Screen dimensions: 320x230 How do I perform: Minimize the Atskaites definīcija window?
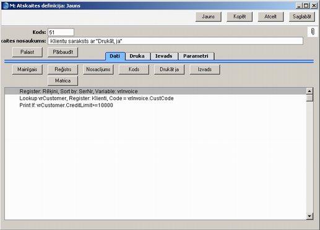(299, 6)
